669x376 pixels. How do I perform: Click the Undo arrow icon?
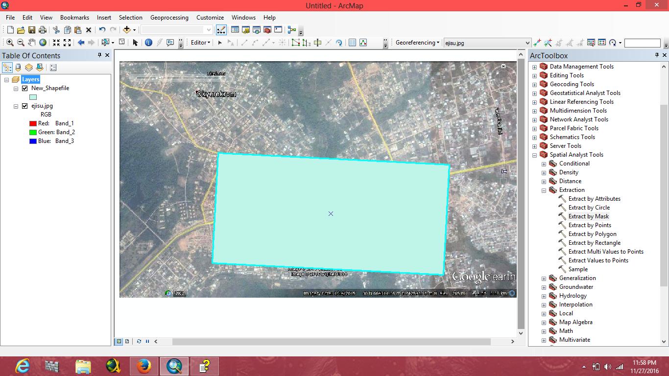(102, 30)
